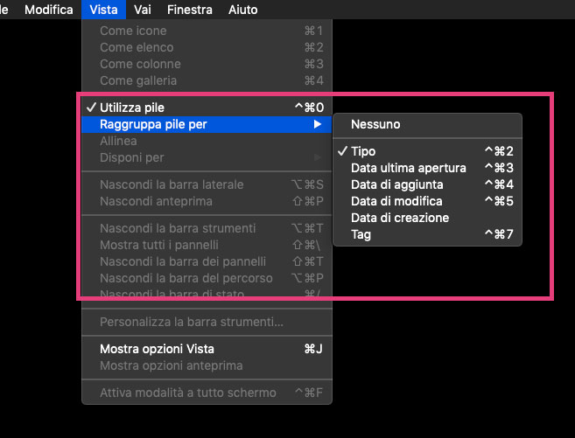Click Attiva modalità a tutto schermo

point(188,393)
